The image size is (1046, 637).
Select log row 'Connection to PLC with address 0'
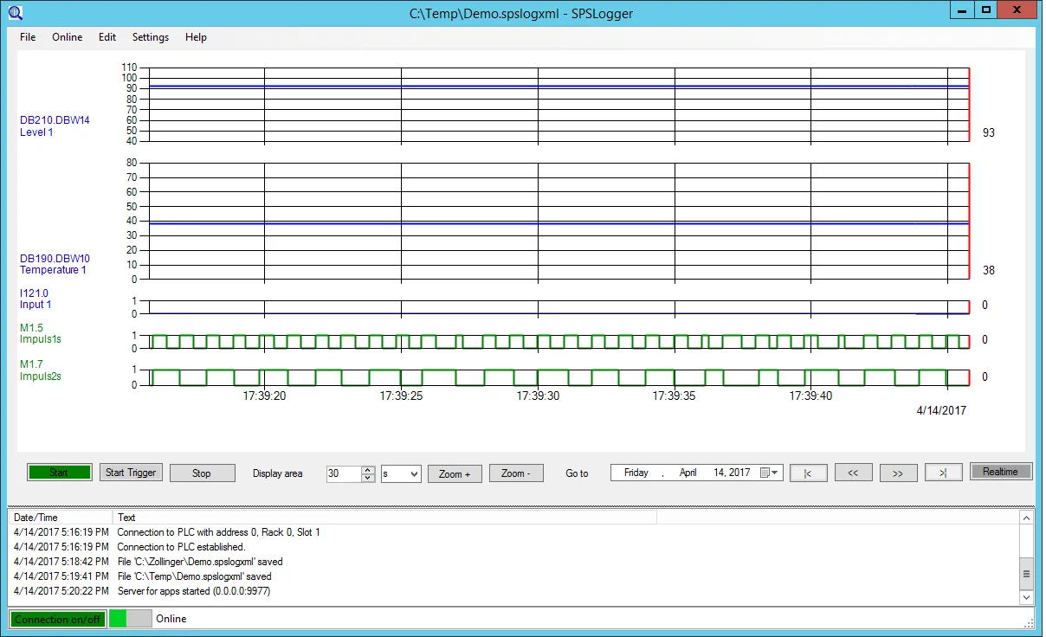pos(513,532)
